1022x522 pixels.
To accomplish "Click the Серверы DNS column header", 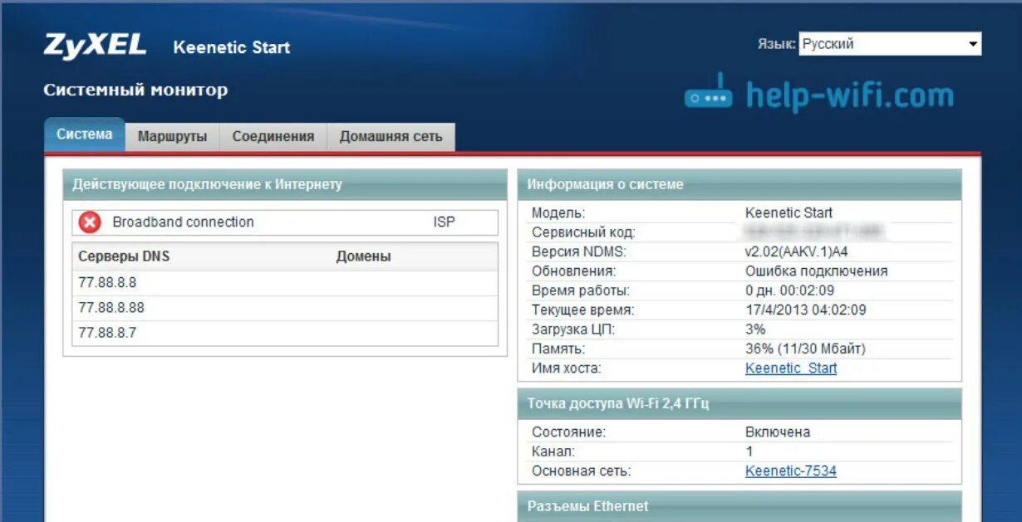I will (124, 256).
